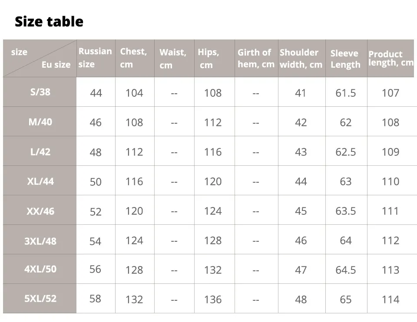Click the Size table heading

pyautogui.click(x=49, y=22)
